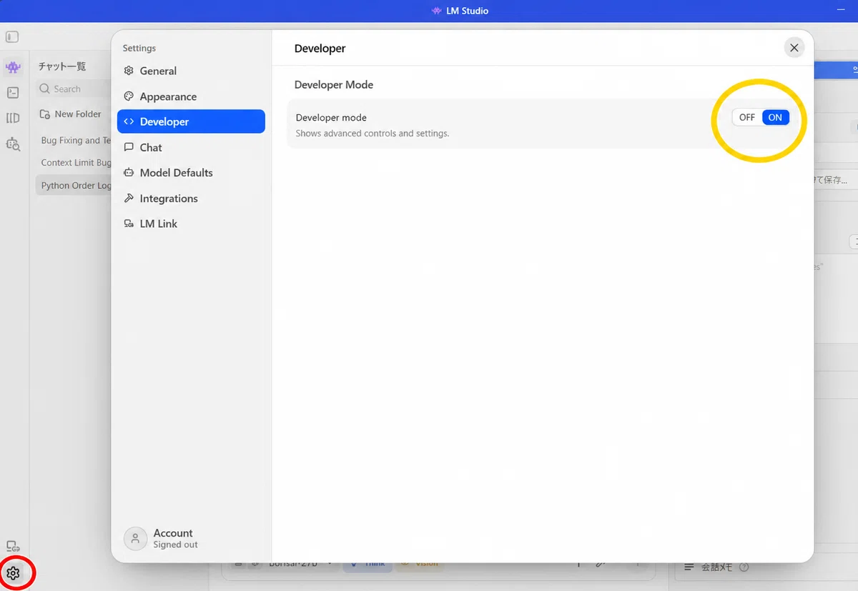Click the palette icon beside Appearance
This screenshot has width=858, height=591.
[129, 96]
